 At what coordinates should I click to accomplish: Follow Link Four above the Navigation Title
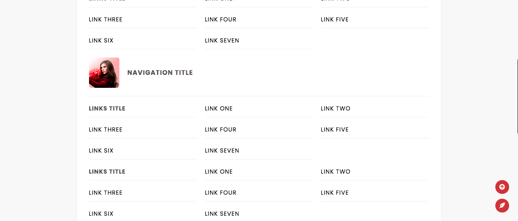coord(221,19)
